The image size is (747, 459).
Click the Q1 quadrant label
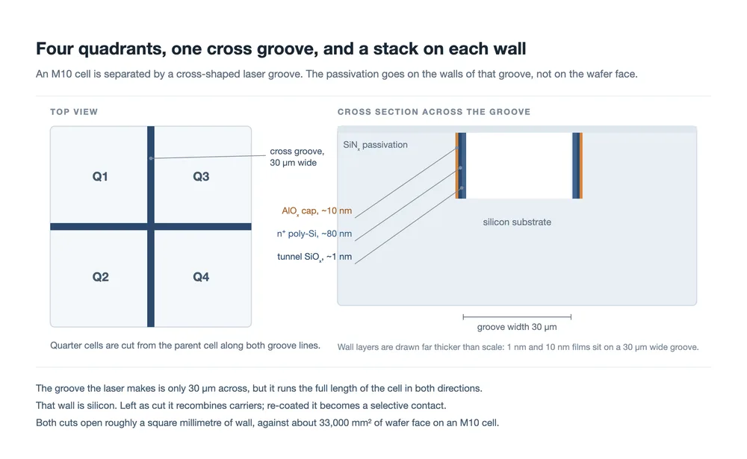click(x=100, y=177)
